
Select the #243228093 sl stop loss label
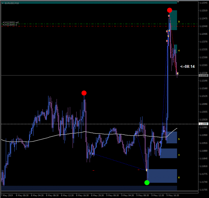[10, 25]
